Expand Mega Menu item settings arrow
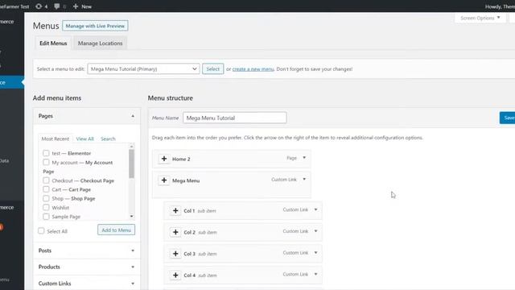 point(304,179)
